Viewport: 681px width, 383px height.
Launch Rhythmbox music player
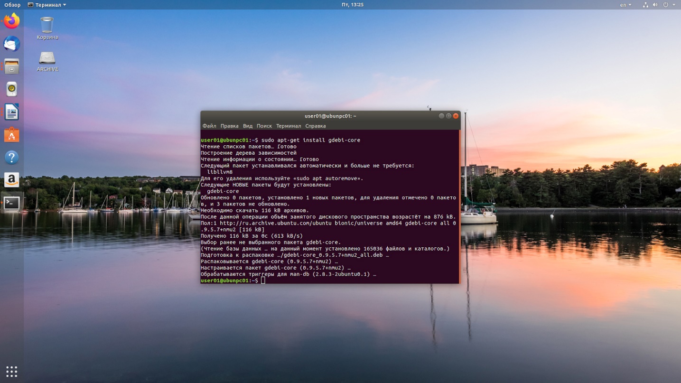12,89
